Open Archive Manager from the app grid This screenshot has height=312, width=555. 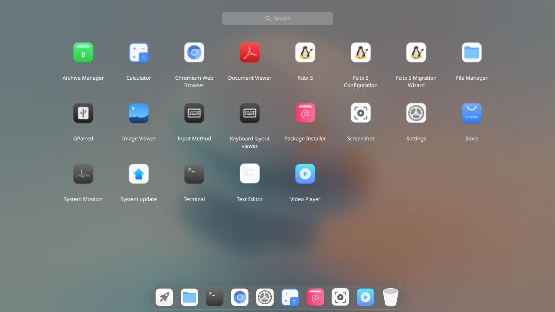83,52
